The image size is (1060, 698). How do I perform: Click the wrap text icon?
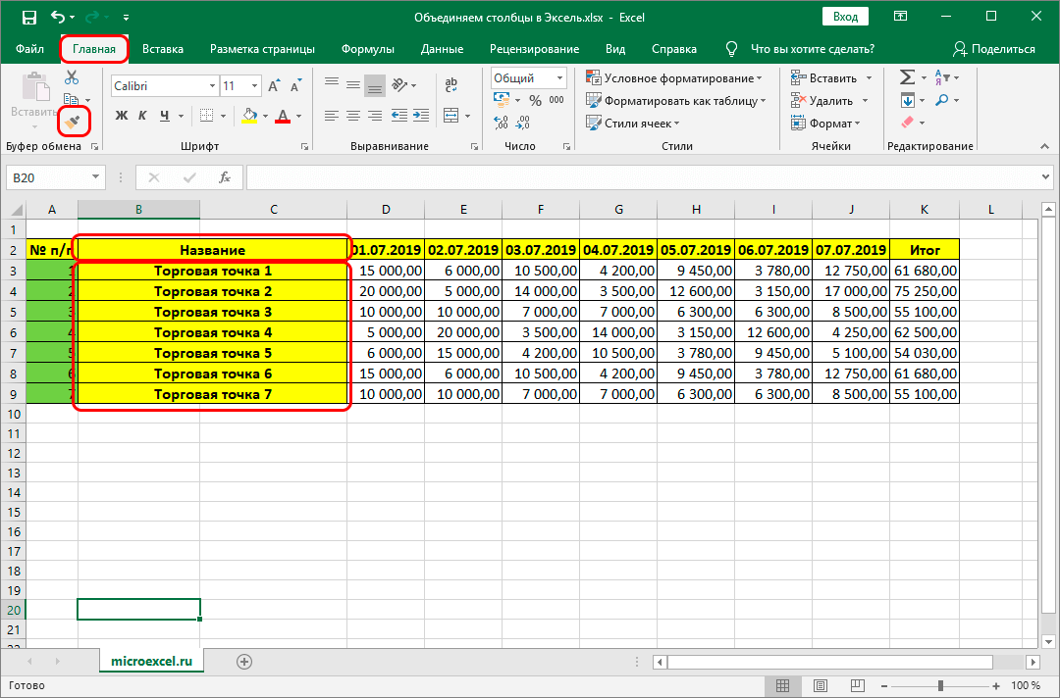[x=450, y=85]
